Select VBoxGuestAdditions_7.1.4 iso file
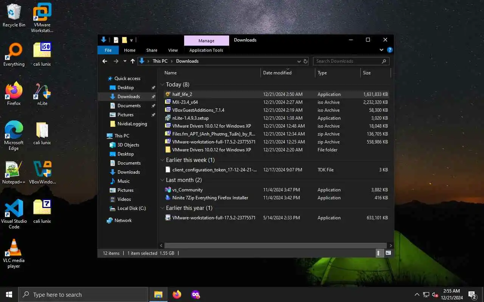This screenshot has width=484, height=302. coord(276,110)
